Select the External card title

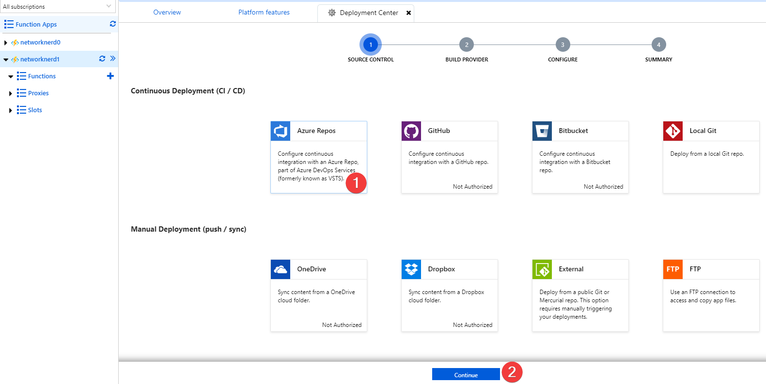571,269
